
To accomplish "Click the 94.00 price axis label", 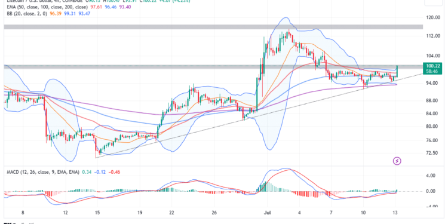I will tap(432, 83).
